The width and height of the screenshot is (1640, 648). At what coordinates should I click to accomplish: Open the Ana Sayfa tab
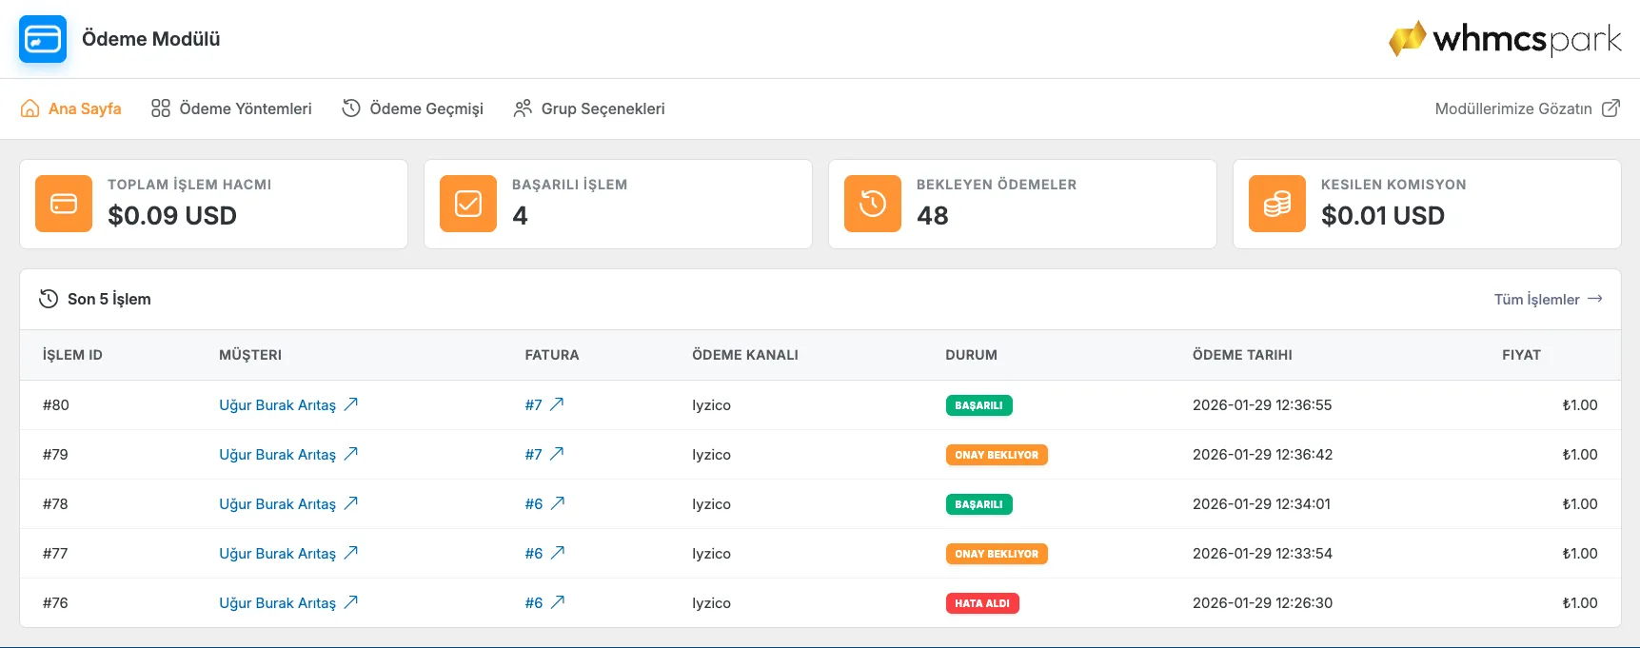tap(71, 108)
